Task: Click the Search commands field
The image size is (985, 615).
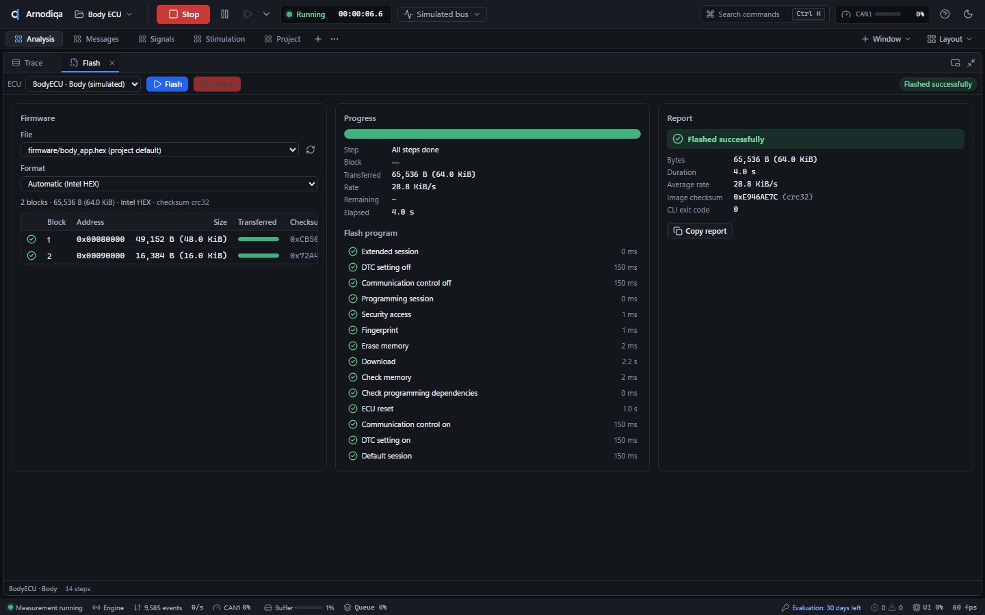Action: click(764, 14)
